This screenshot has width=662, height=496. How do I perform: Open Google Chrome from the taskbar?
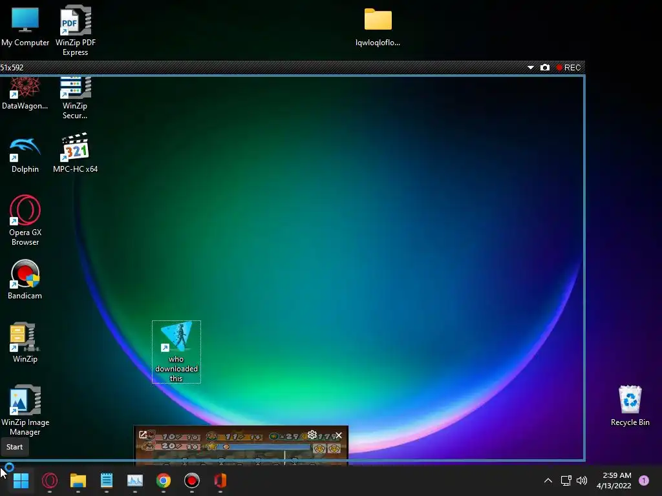click(x=164, y=480)
